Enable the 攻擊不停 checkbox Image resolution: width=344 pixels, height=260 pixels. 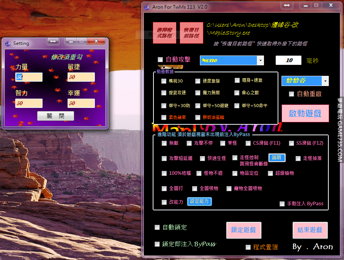point(189,143)
